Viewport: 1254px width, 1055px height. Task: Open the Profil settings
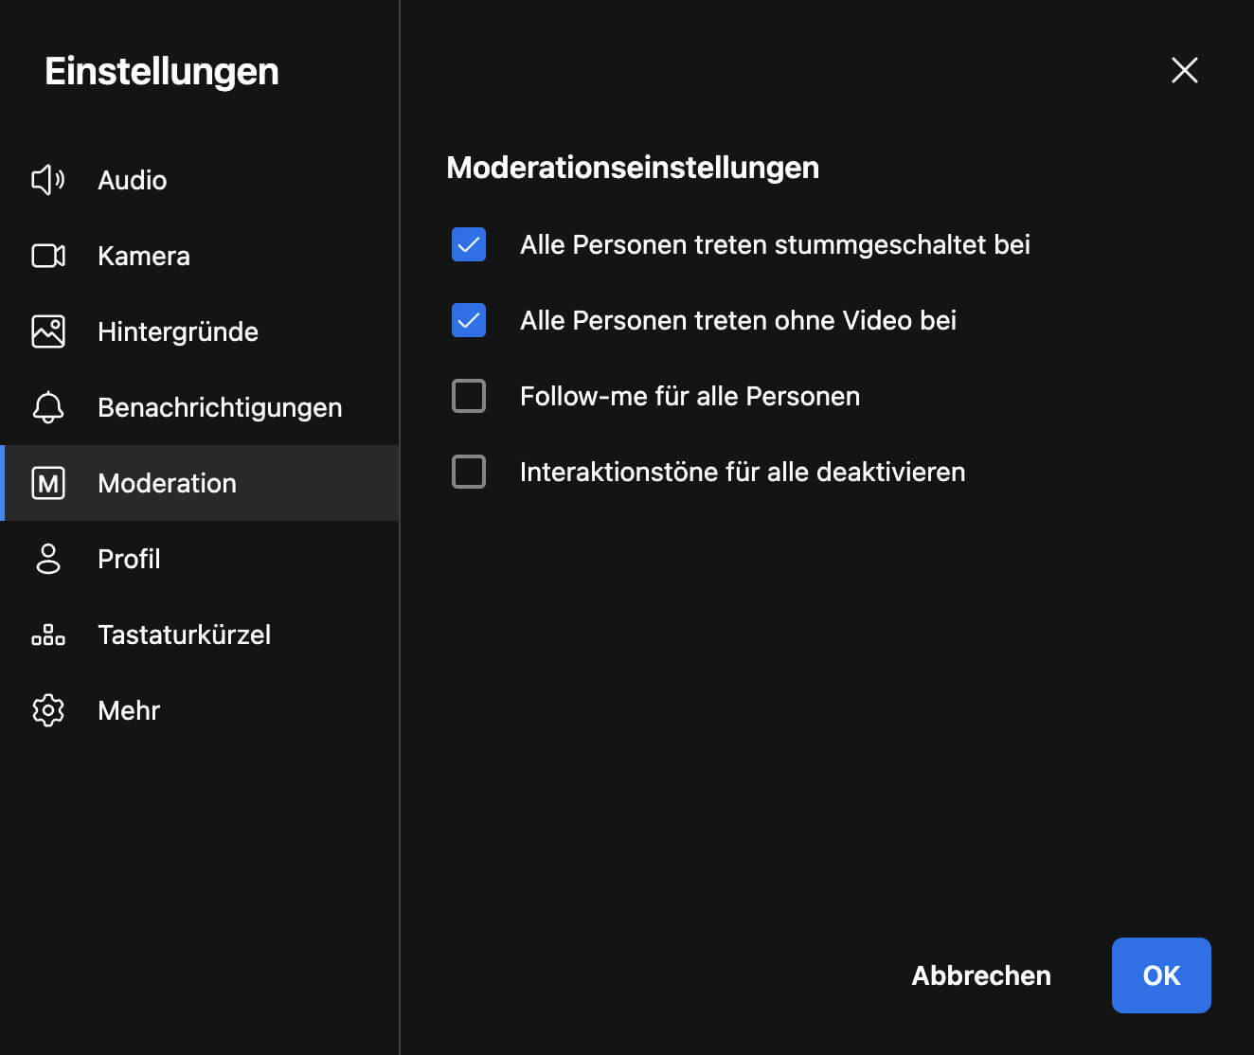pyautogui.click(x=200, y=559)
